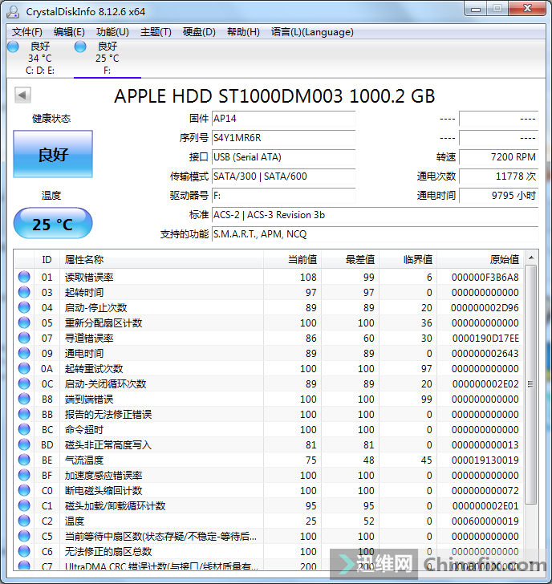Screen dimensions: 552x584
Task: Click status icon for 气流温度 row
Action: point(24,460)
